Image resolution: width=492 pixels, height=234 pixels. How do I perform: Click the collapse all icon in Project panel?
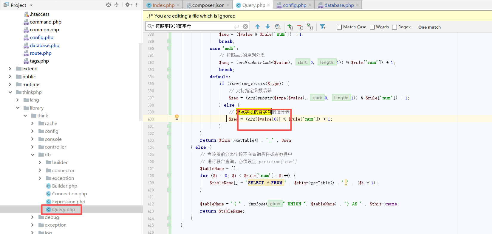pos(116,5)
